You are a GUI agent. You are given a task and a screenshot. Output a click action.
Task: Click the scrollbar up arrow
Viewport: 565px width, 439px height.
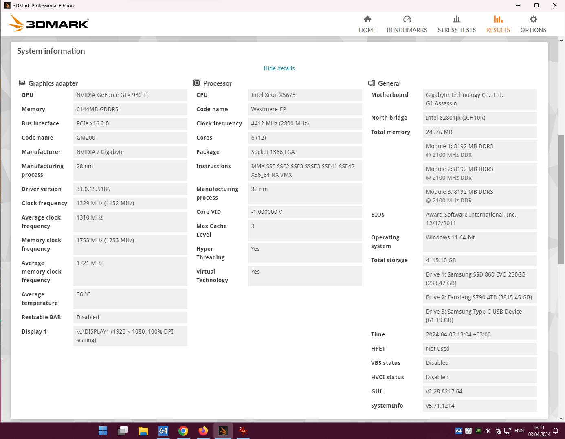pyautogui.click(x=561, y=40)
